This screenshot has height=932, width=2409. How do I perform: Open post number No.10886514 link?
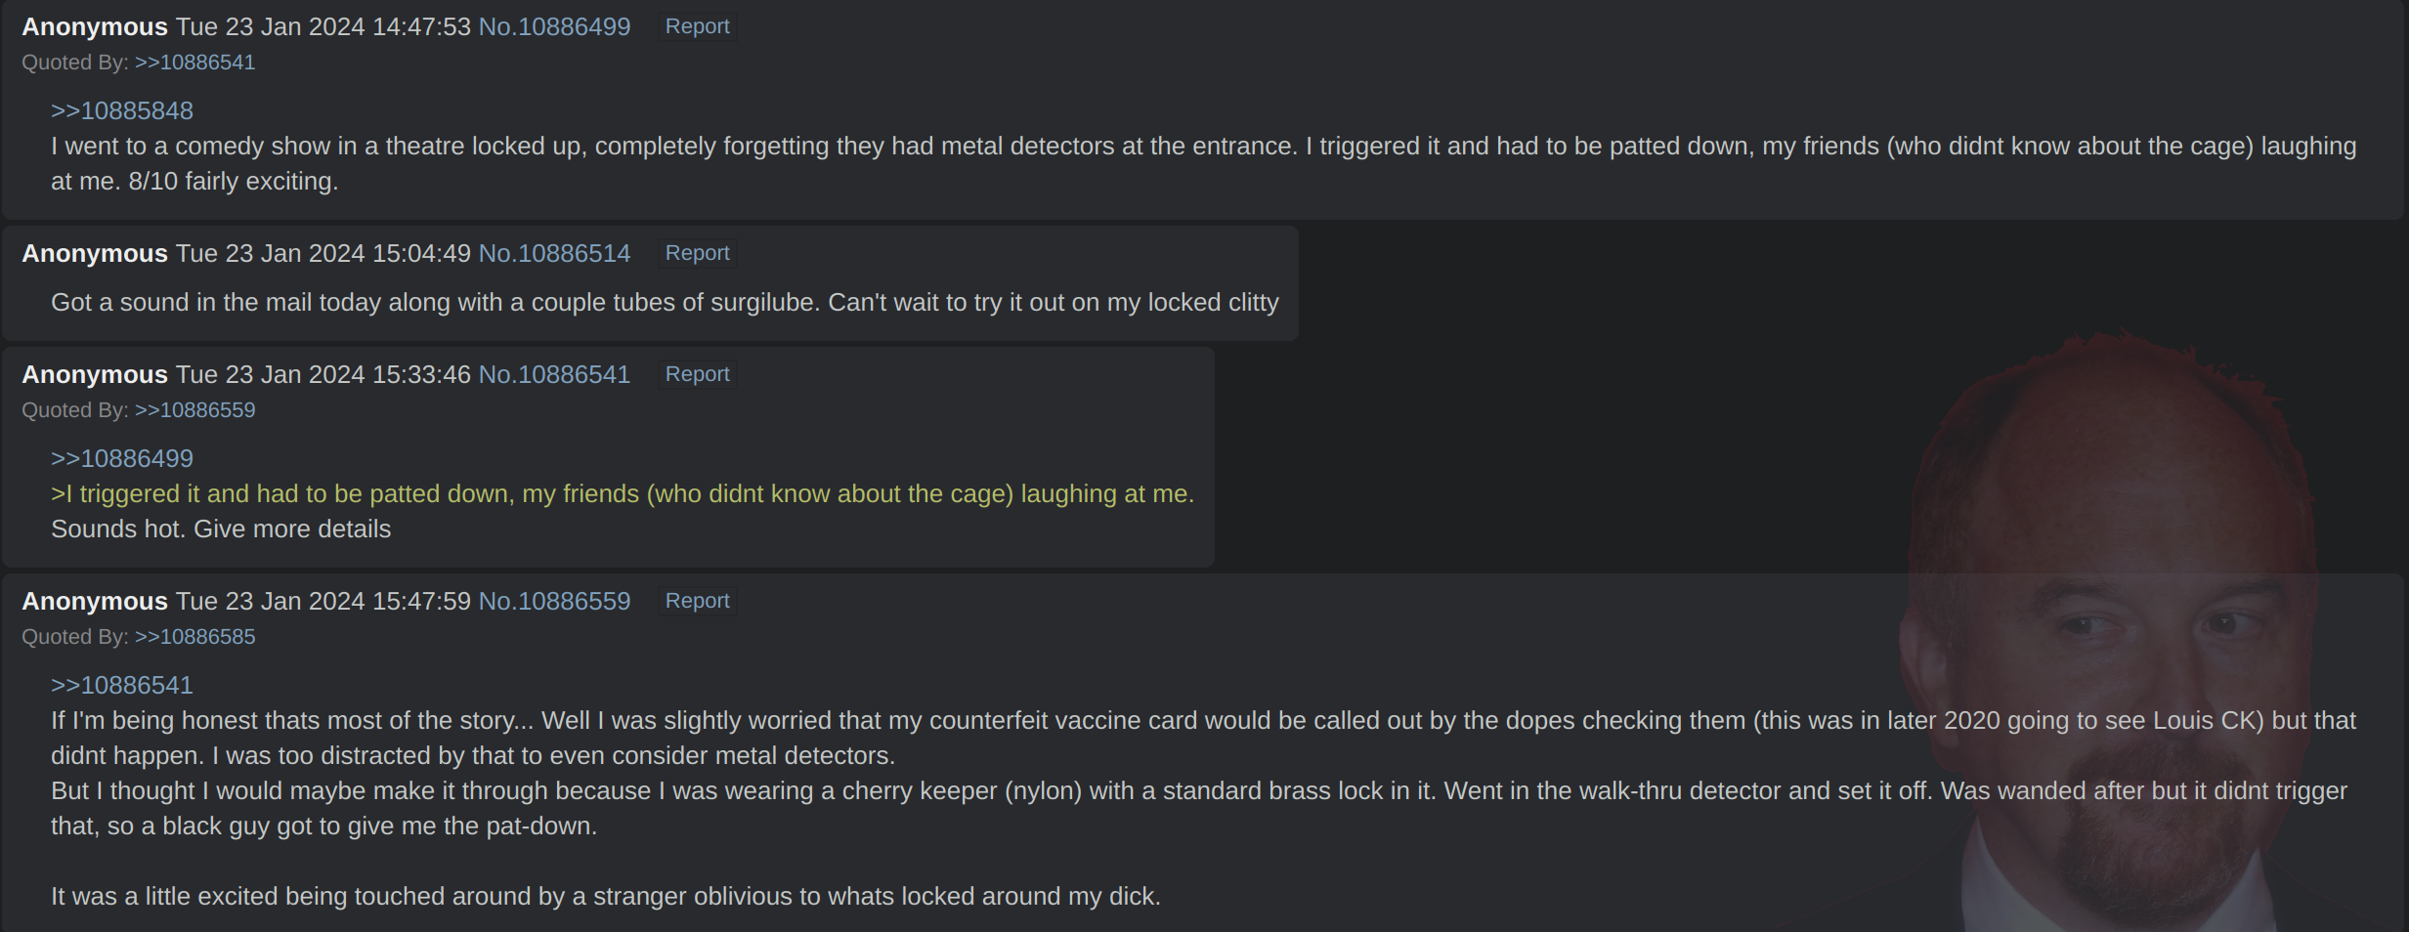point(554,253)
